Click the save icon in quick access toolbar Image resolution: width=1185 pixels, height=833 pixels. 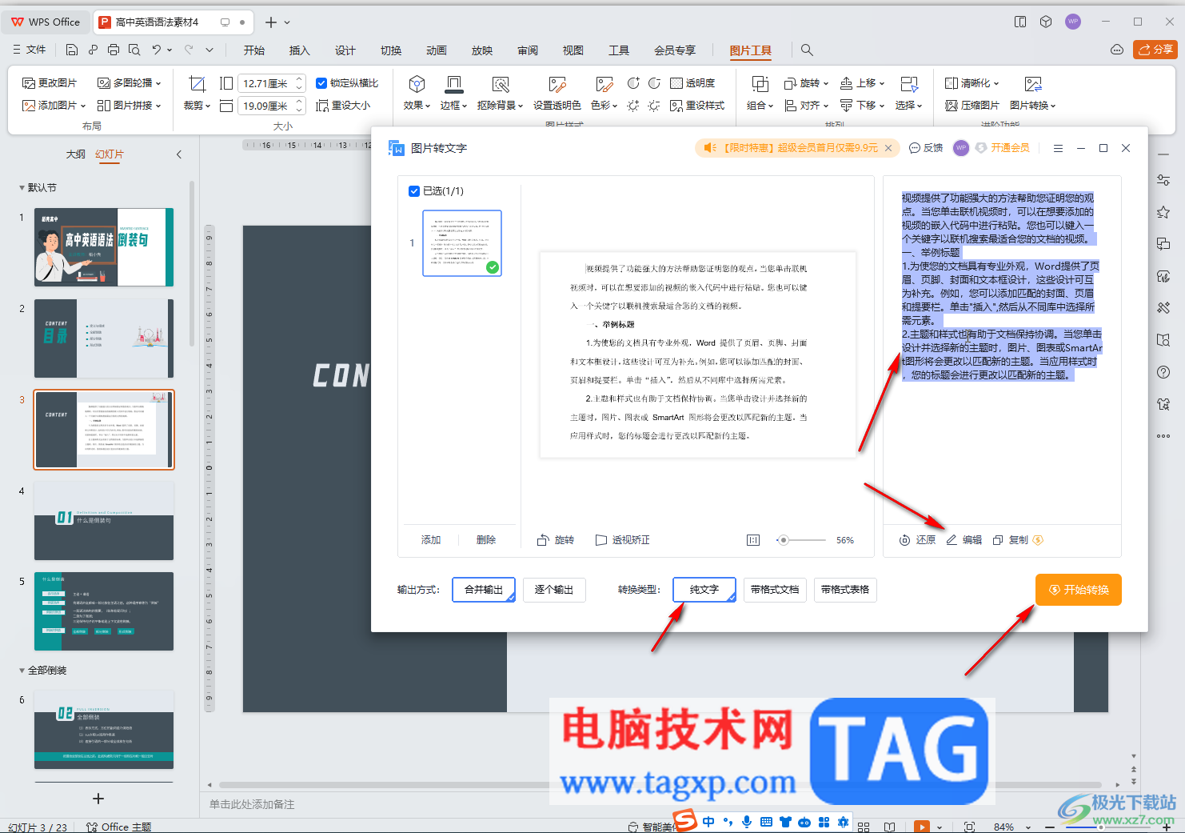coord(72,50)
